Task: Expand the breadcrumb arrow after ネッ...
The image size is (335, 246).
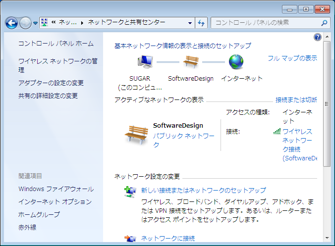Action: click(x=82, y=23)
